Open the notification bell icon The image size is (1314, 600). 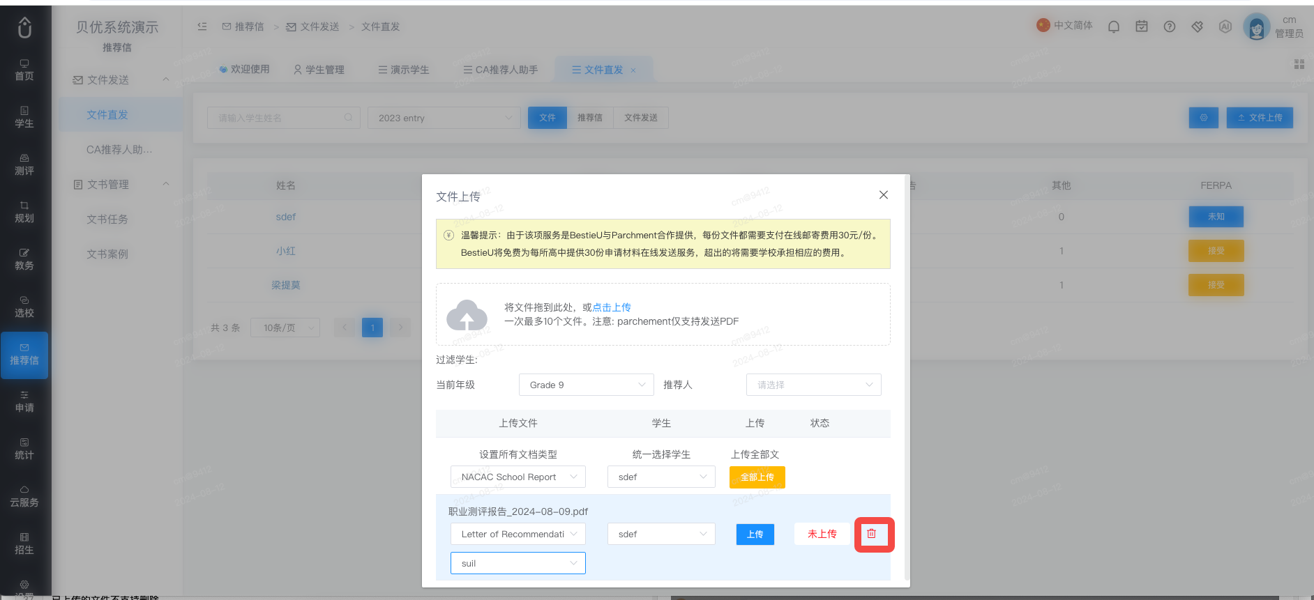[x=1114, y=26]
